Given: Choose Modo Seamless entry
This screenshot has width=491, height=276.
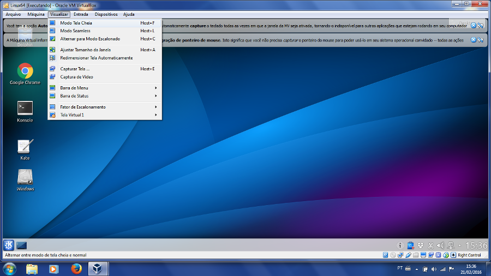Looking at the screenshot, I should (x=105, y=31).
